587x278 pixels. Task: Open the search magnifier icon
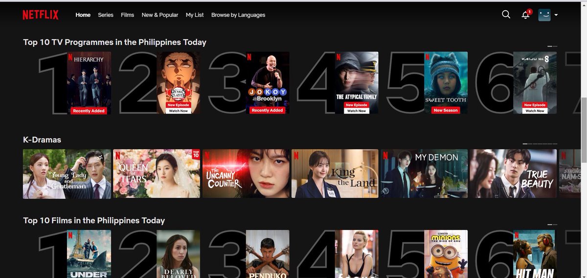506,15
